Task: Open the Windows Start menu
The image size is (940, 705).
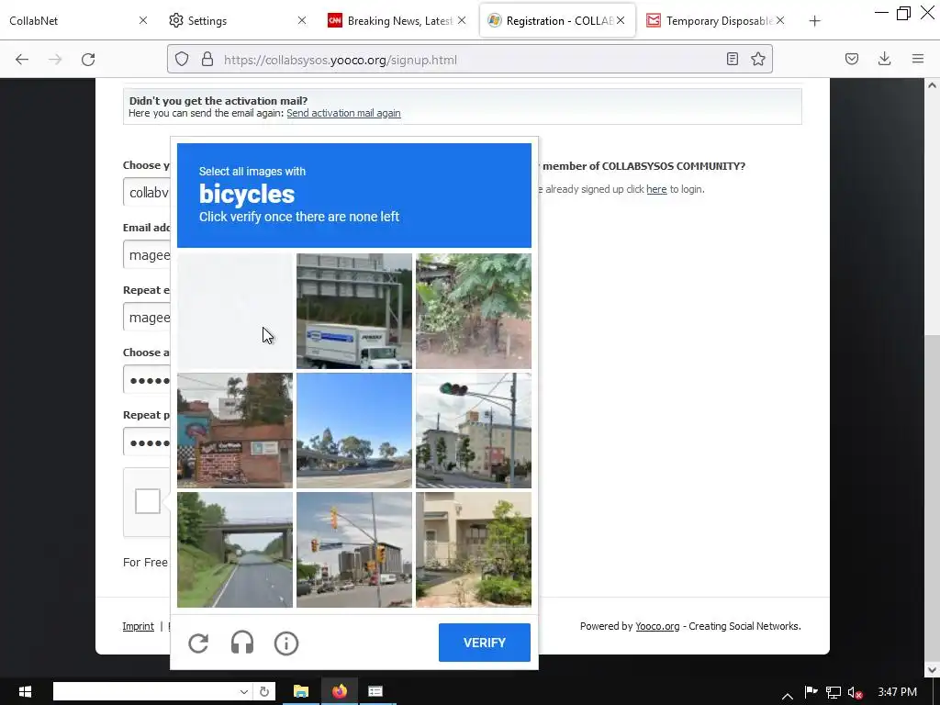Action: tap(25, 692)
